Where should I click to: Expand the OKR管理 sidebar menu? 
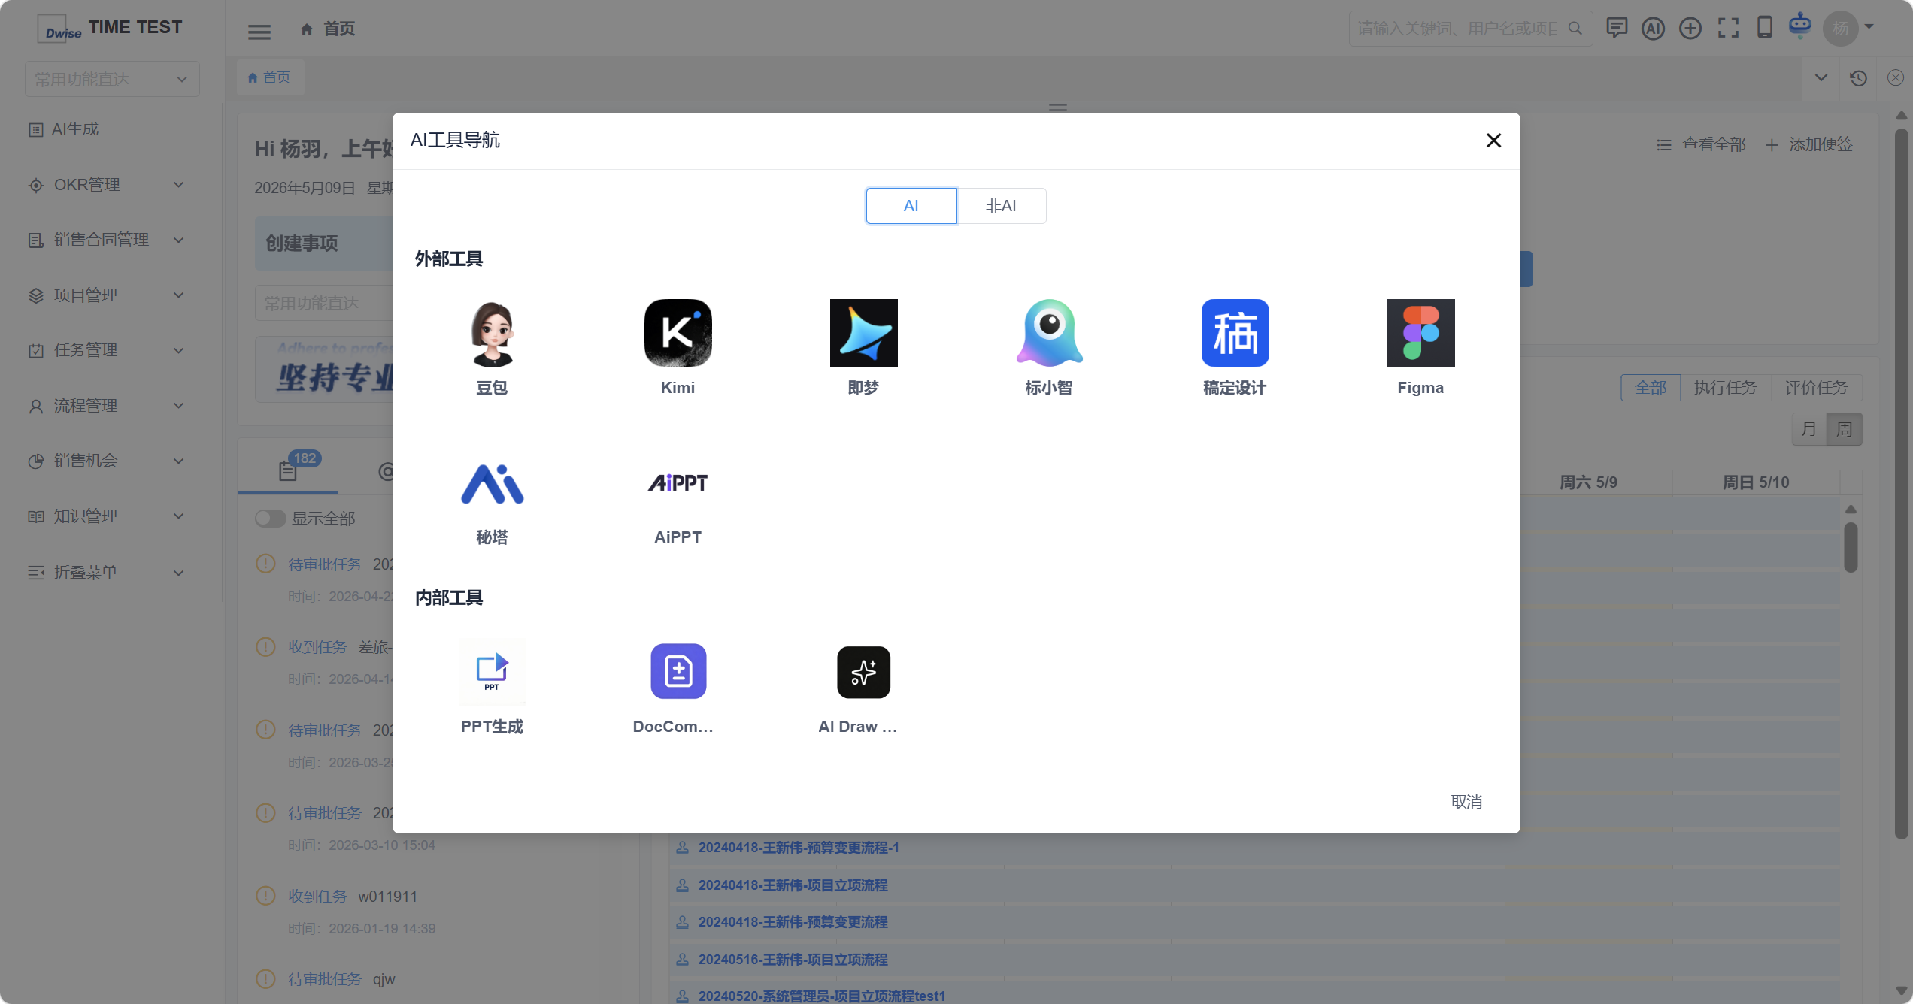pos(105,185)
